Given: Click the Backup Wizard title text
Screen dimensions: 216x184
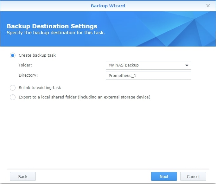Looking at the screenshot, I should click(108, 6).
